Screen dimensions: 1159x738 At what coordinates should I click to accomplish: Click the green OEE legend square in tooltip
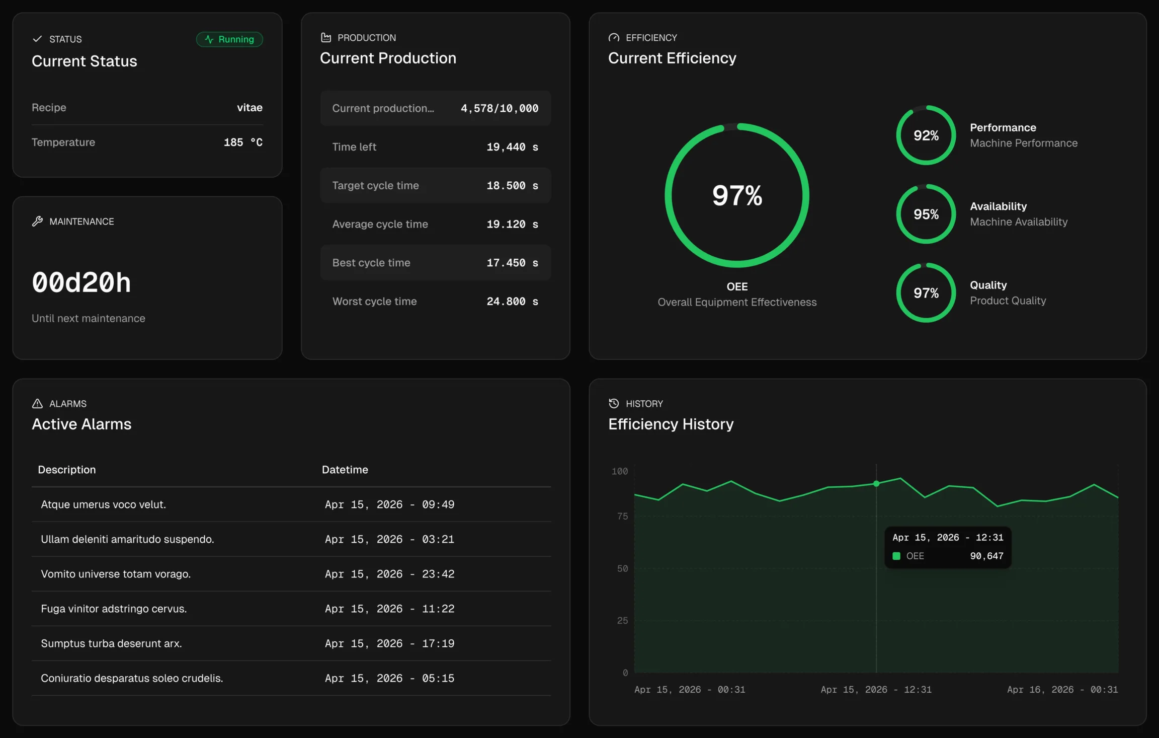click(896, 556)
